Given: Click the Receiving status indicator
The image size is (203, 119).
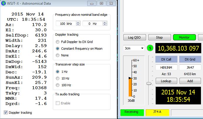Looking at the screenshot, I should pyautogui.click(x=132, y=113).
